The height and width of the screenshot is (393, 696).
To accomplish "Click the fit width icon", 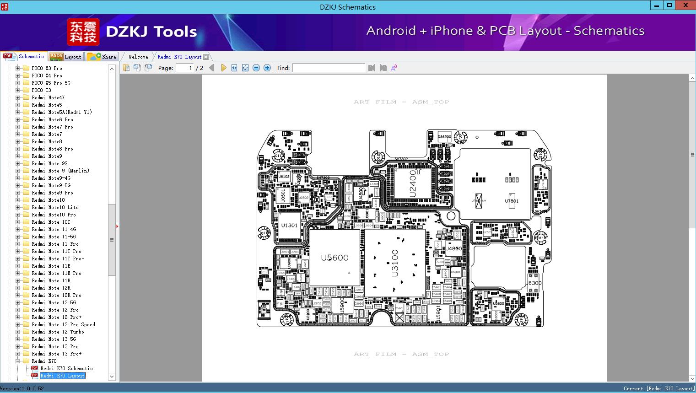I will pyautogui.click(x=234, y=68).
